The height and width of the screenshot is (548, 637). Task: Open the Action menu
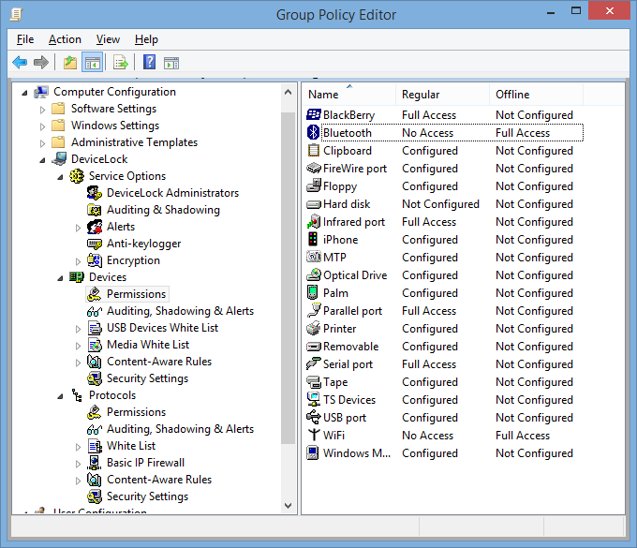[x=65, y=39]
